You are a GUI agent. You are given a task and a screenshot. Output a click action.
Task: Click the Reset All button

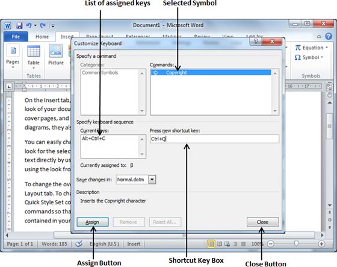click(x=165, y=222)
